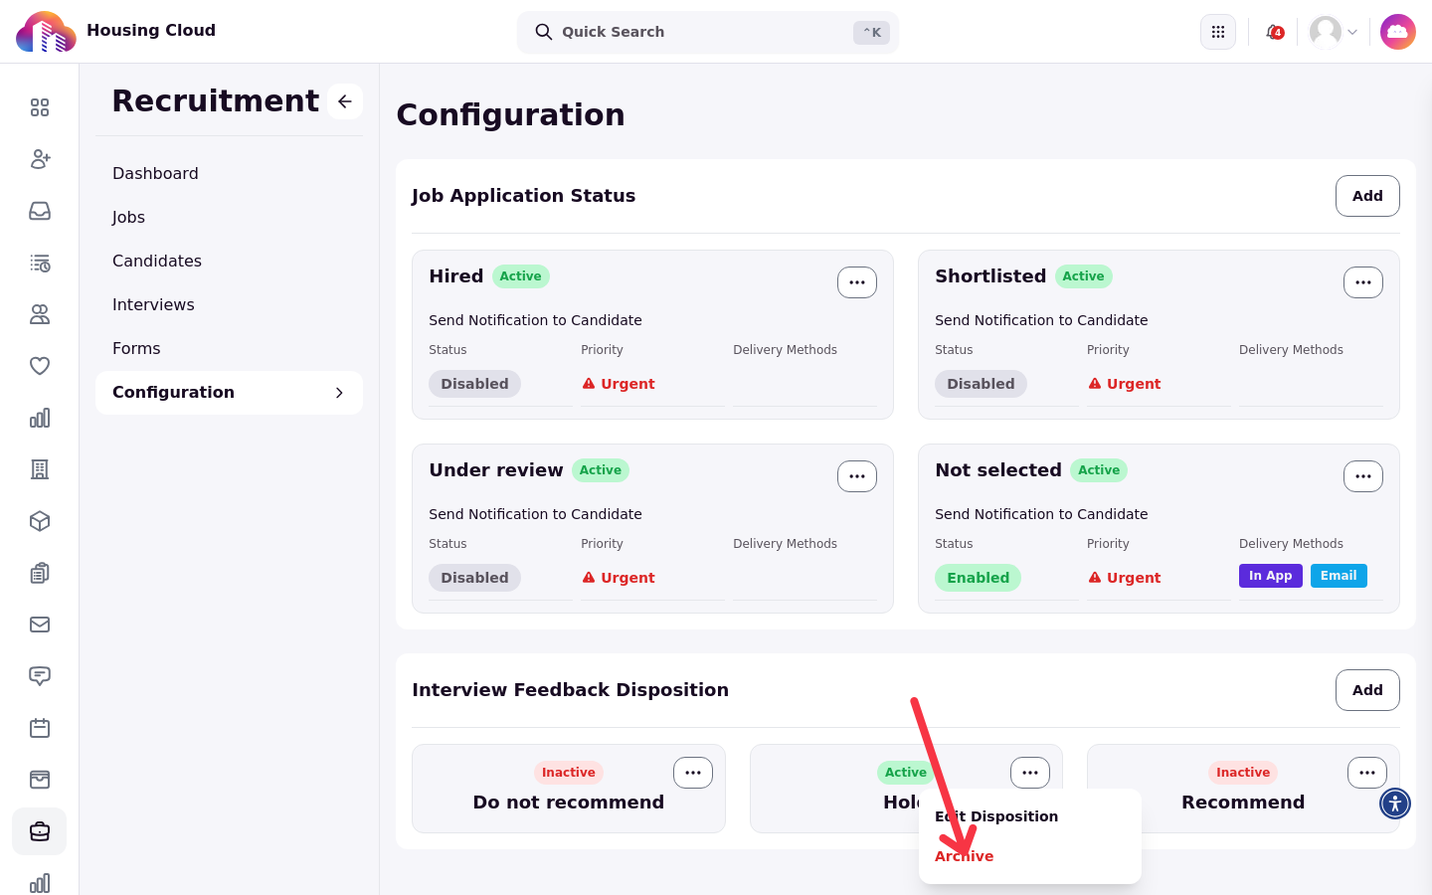This screenshot has height=895, width=1432.
Task: Open the clipboard documents sidebar icon
Action: click(x=40, y=573)
